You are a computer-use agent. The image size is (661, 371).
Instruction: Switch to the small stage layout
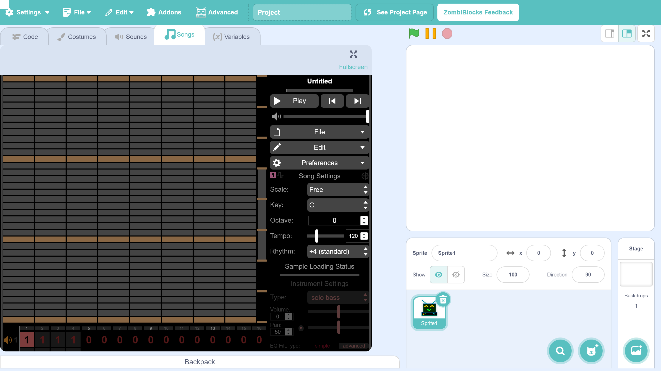(x=609, y=33)
